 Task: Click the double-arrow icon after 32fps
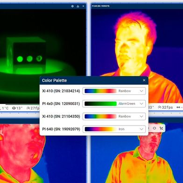[178, 107]
